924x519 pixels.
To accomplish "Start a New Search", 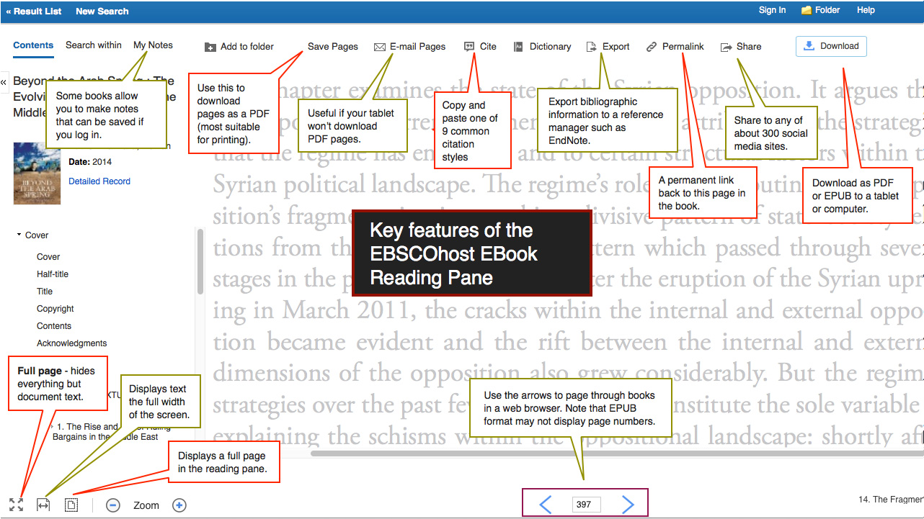I will pos(102,11).
